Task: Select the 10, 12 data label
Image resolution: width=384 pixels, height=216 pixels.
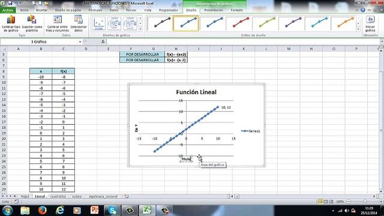Action: coord(226,107)
